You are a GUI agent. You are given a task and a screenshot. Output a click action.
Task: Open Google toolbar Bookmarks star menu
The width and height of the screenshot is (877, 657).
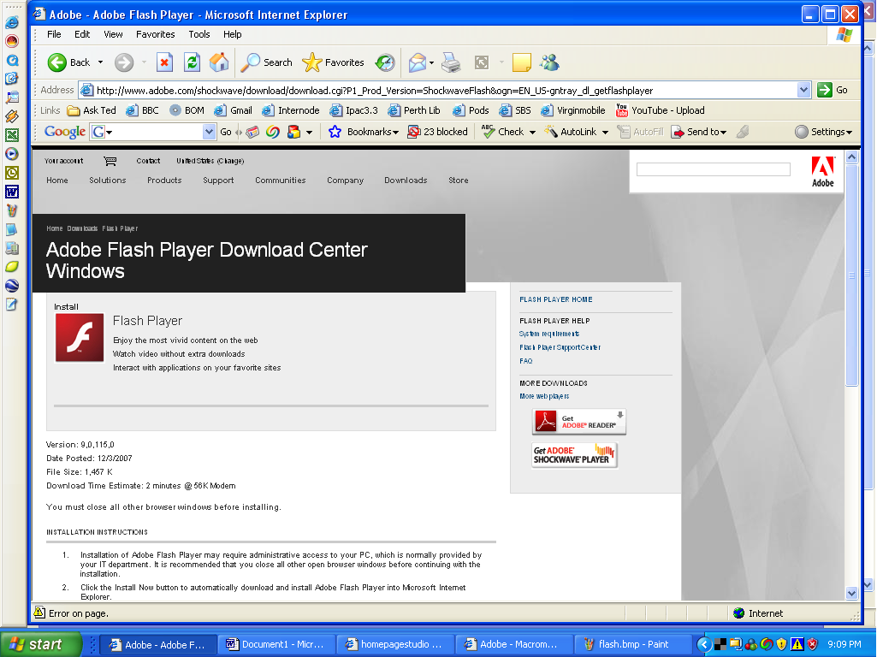tap(364, 132)
